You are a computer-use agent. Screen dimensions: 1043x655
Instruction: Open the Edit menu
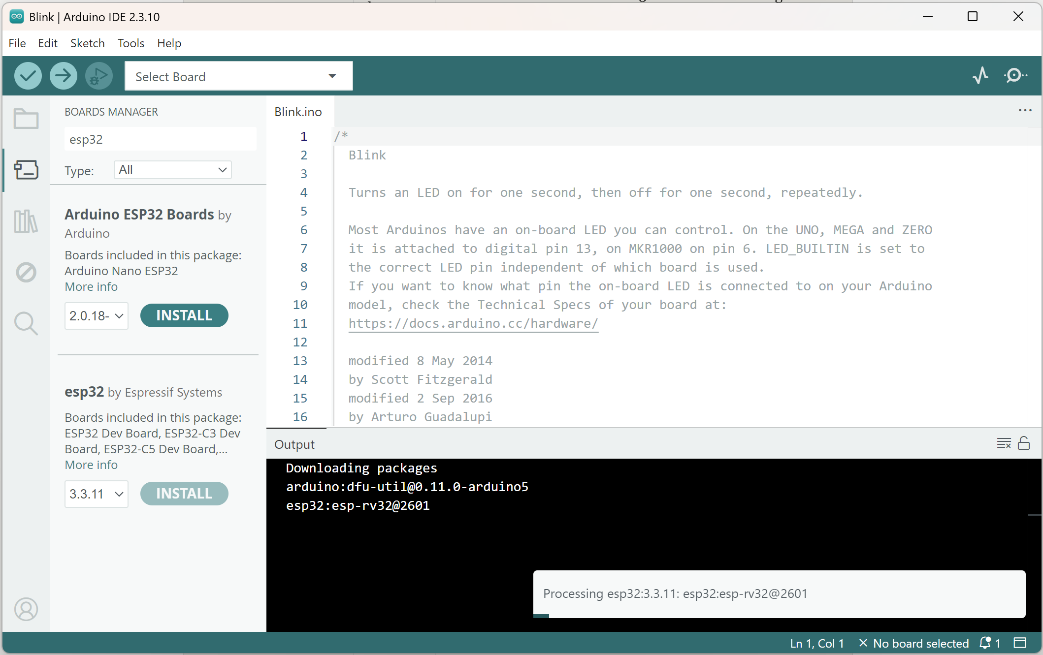[48, 43]
